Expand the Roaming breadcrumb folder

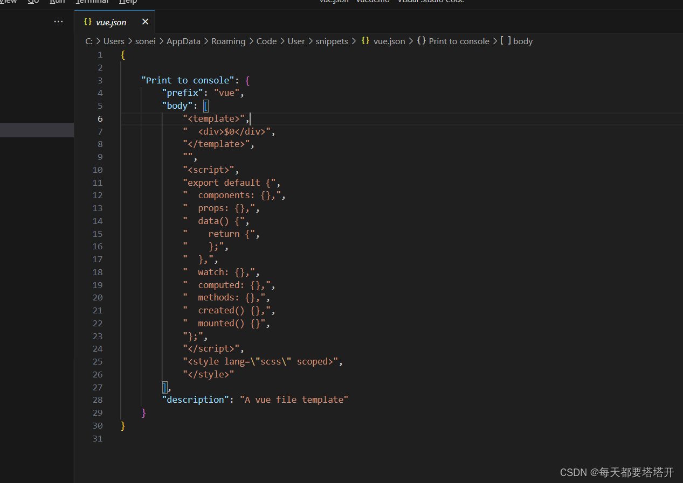pyautogui.click(x=228, y=41)
